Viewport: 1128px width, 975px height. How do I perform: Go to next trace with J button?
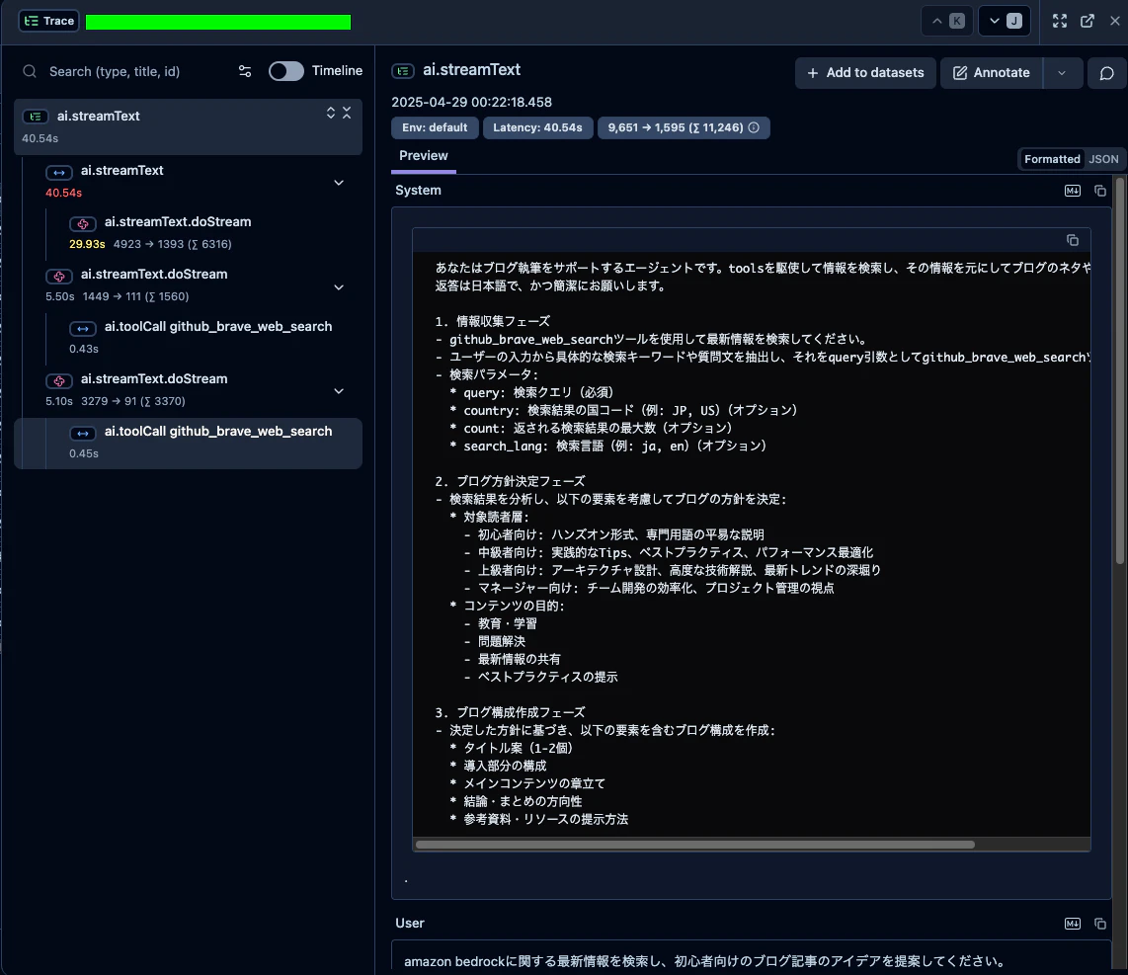(1005, 21)
